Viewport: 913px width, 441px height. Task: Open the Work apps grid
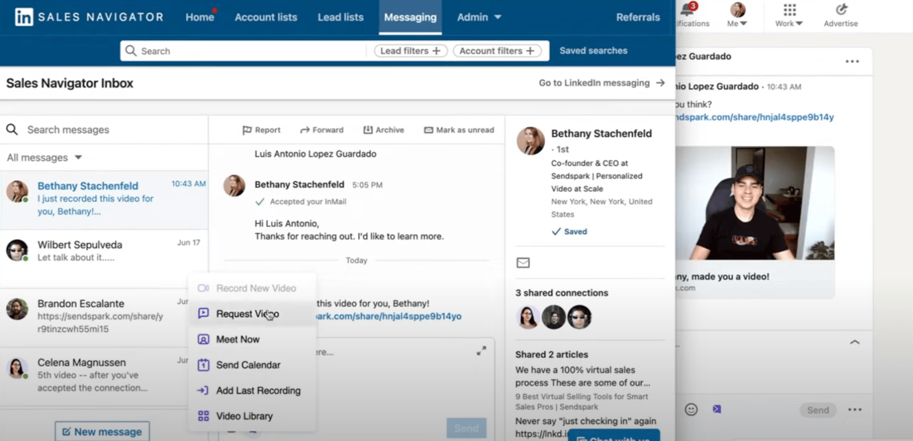790,10
